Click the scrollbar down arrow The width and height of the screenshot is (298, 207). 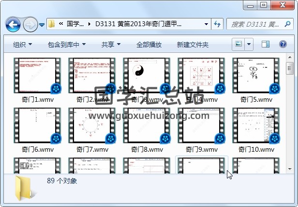coord(290,169)
